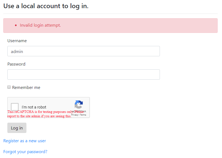Focus the empty Password field
This screenshot has width=222, height=158.
click(84, 75)
